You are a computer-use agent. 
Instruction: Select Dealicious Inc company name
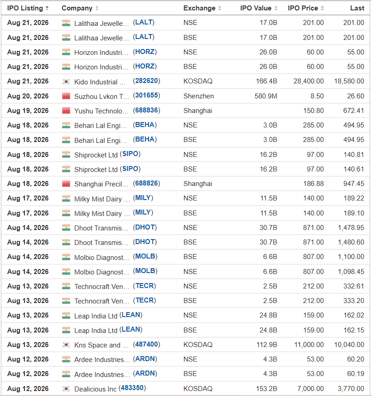[x=95, y=389]
